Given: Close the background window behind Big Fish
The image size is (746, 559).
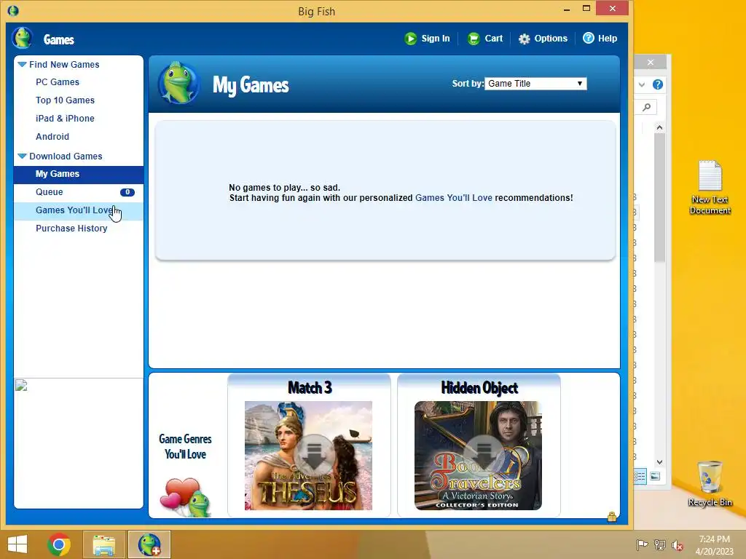Looking at the screenshot, I should point(651,63).
